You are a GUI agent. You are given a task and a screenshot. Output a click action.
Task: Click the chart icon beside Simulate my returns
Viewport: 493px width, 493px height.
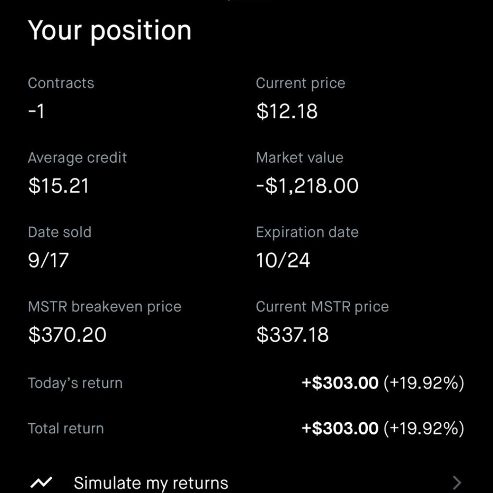(x=41, y=483)
